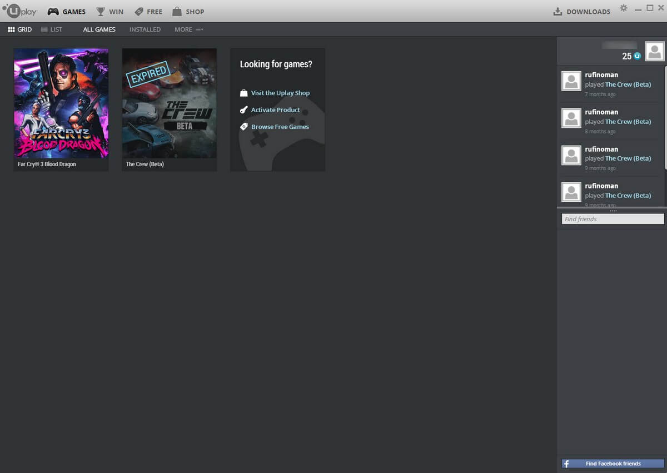Click the grid view squares icon
667x473 pixels.
click(x=11, y=29)
